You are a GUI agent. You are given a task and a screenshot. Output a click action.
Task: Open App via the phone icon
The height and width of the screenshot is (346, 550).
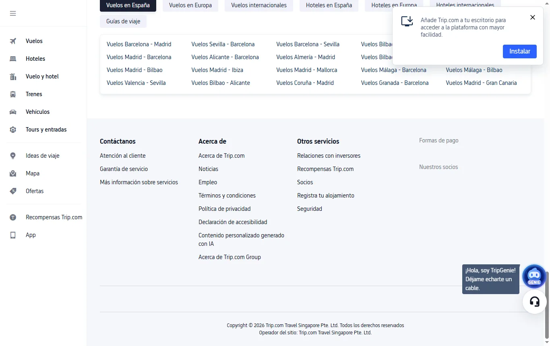(x=13, y=235)
